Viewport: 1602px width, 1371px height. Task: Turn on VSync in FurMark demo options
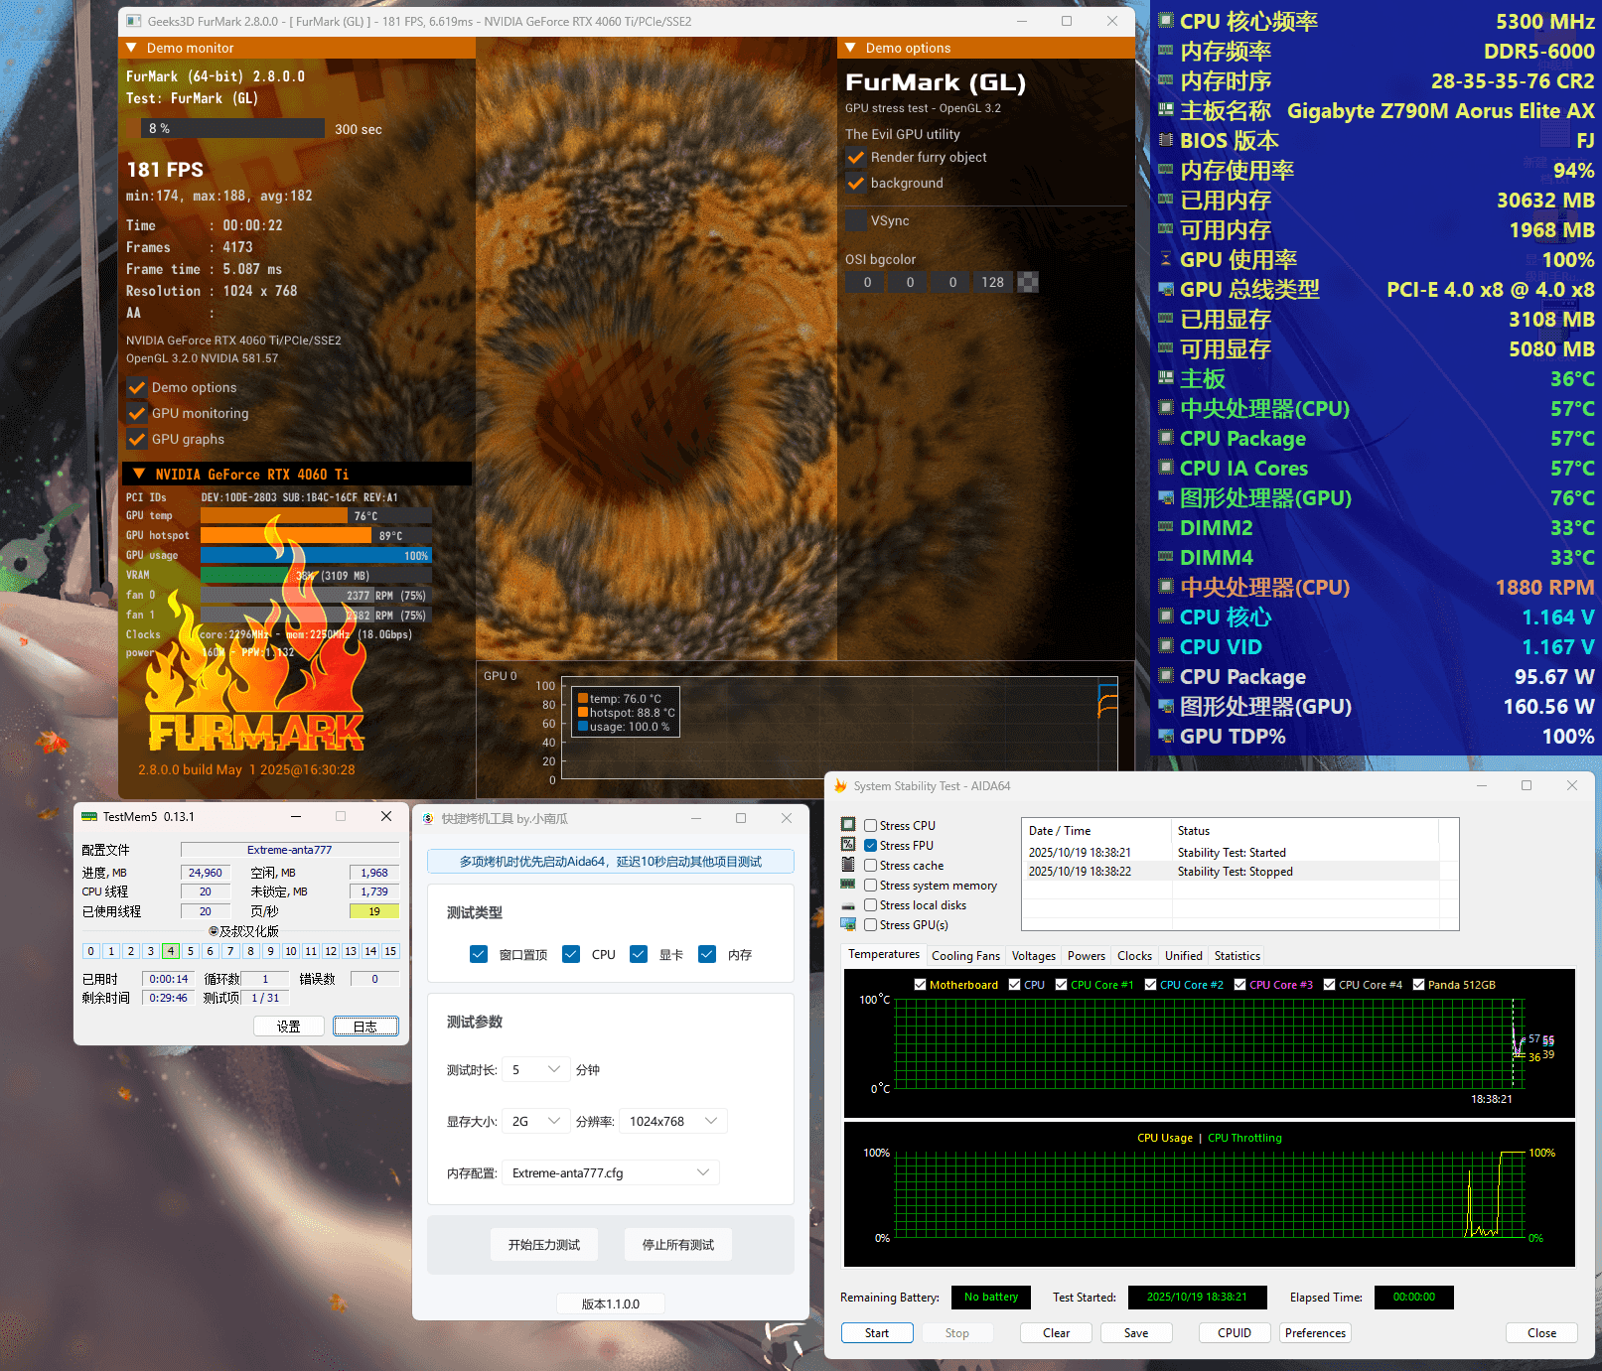tap(856, 220)
